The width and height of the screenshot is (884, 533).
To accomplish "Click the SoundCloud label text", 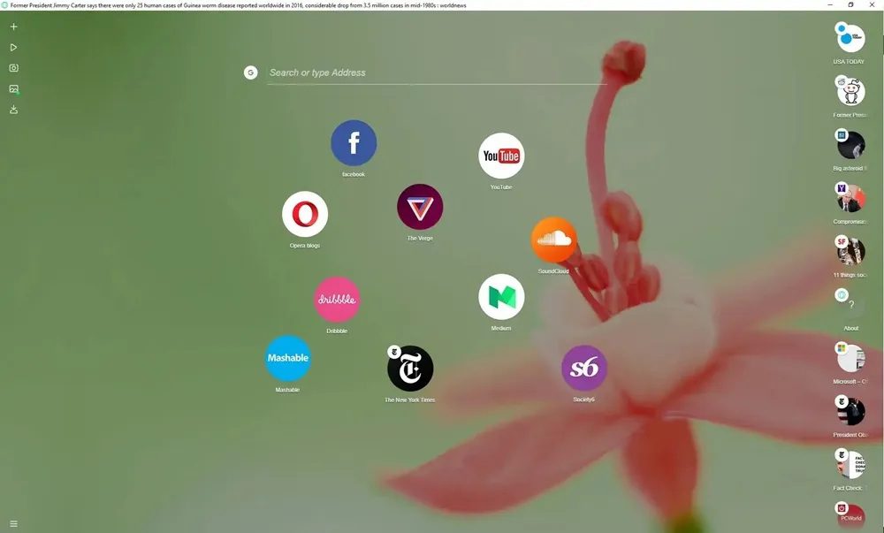I will 553,271.
